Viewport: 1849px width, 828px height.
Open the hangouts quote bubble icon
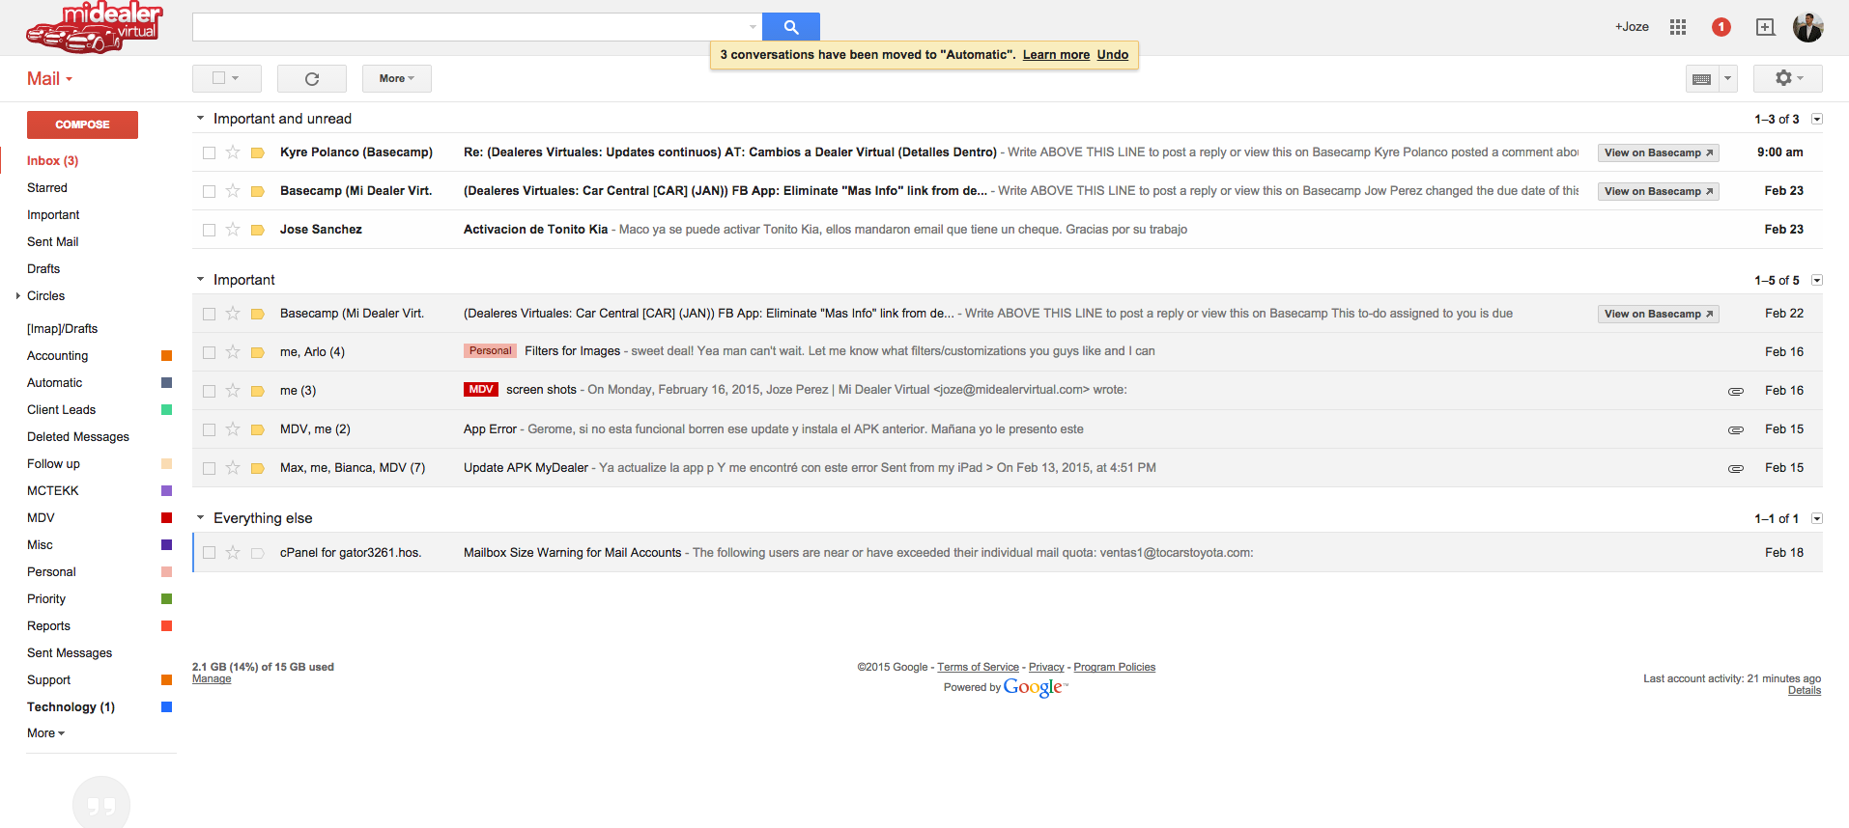pyautogui.click(x=101, y=804)
